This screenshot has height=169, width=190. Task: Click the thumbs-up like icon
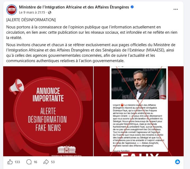click(10, 162)
